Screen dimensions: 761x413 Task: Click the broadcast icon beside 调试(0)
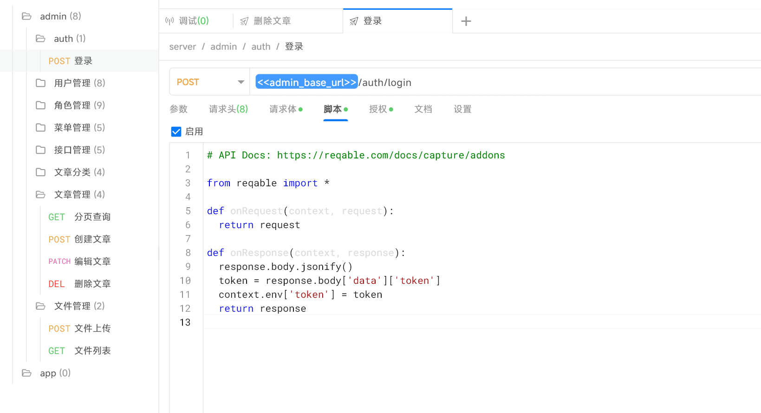tap(169, 21)
